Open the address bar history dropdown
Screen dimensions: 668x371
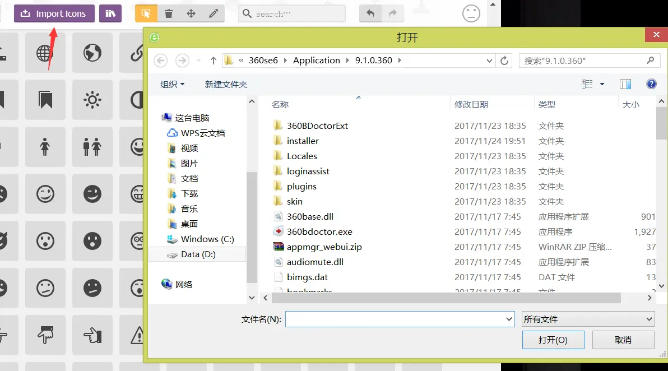[489, 61]
